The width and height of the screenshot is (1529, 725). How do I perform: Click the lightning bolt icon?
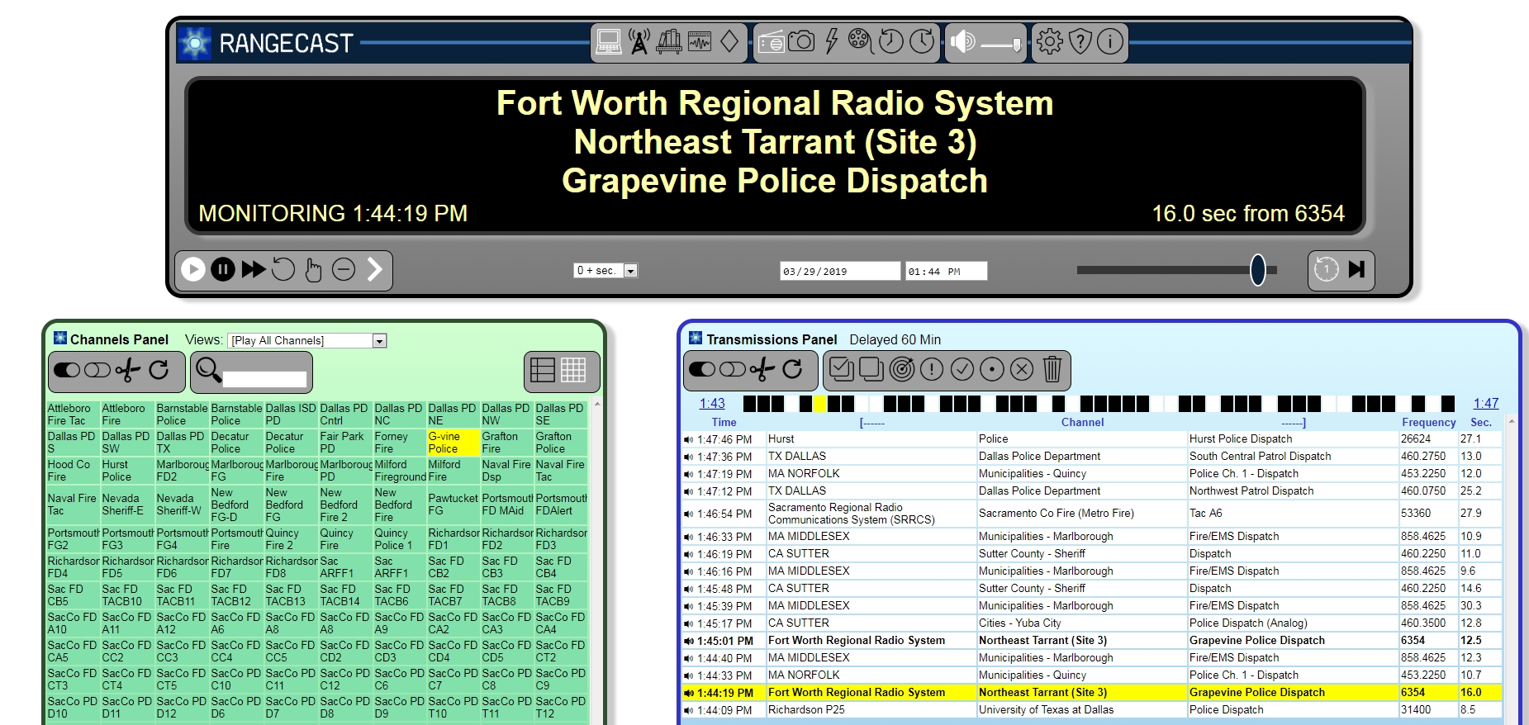831,41
